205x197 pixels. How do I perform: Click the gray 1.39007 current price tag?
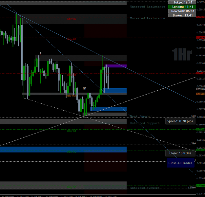(201, 89)
